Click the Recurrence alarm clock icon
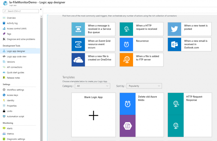The width and height of the screenshot is (217, 141). pos(126,45)
